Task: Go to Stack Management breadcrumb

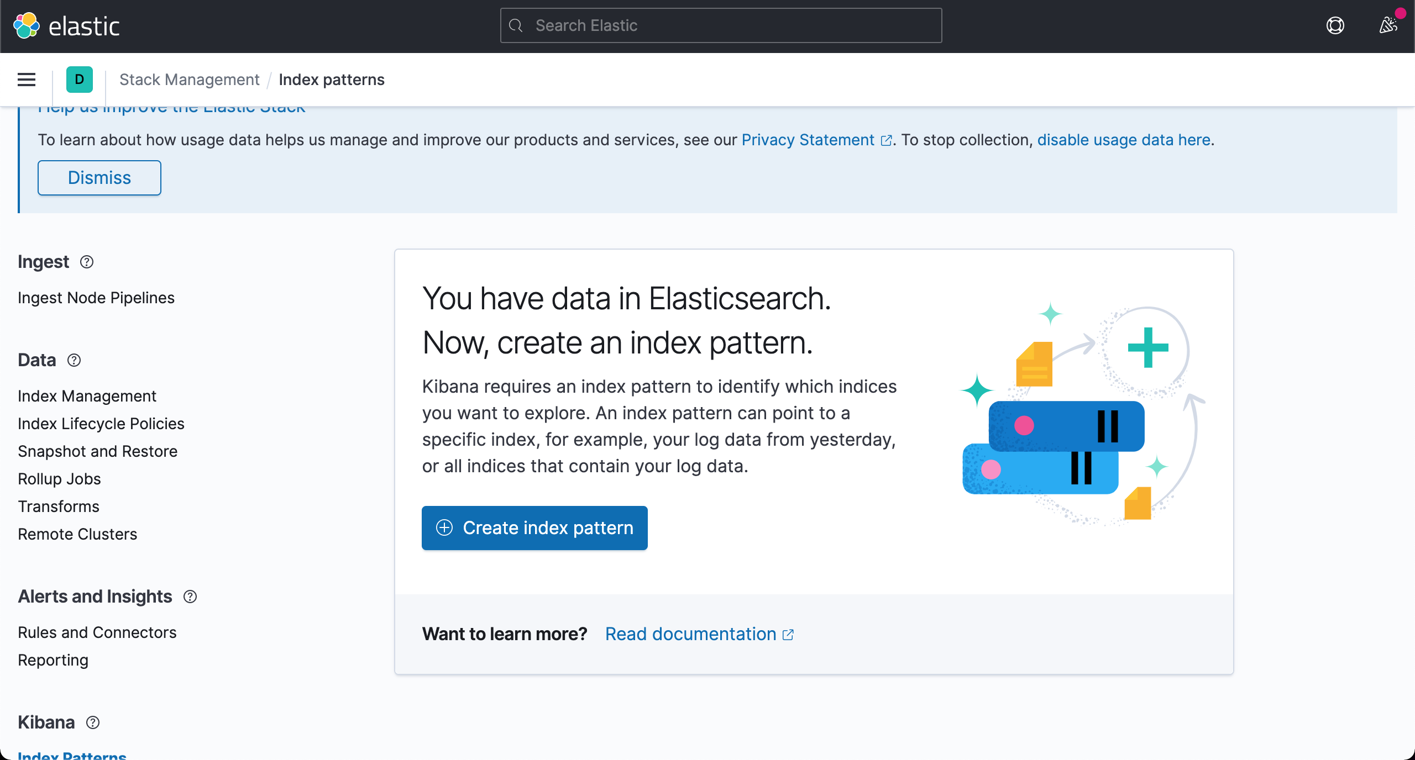Action: click(189, 80)
